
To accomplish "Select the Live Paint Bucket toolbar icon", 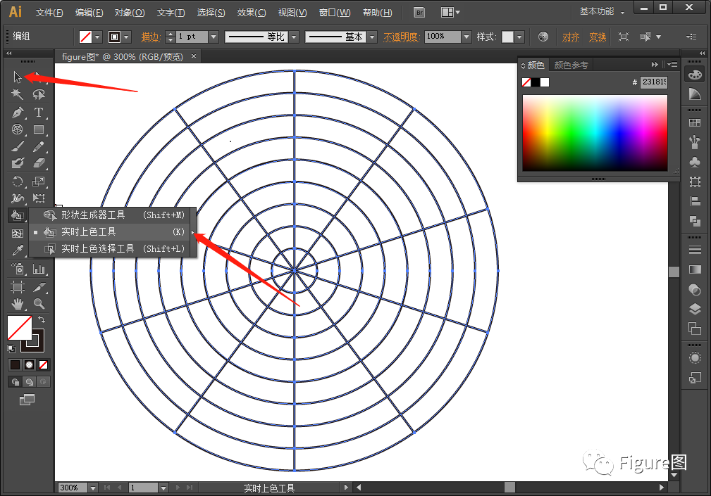I will coord(17,215).
